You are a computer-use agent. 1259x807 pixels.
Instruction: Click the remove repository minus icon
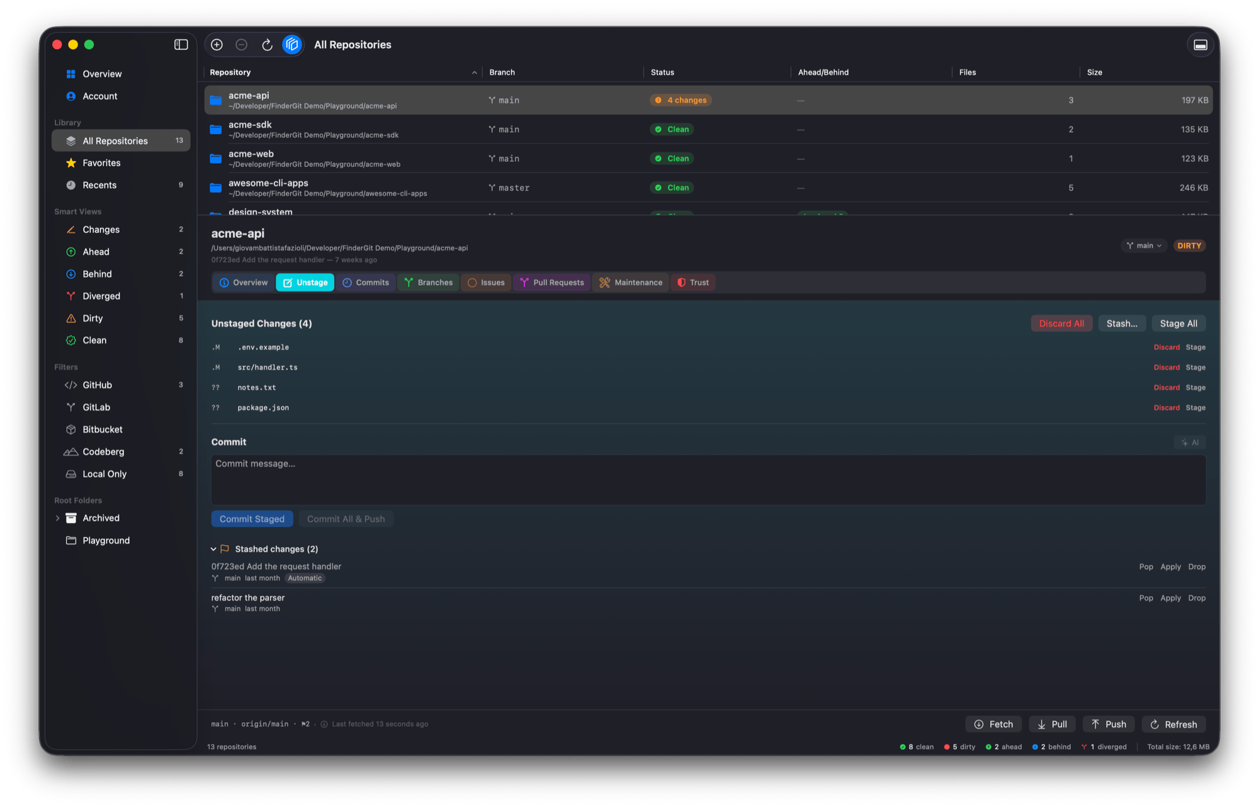tap(242, 45)
